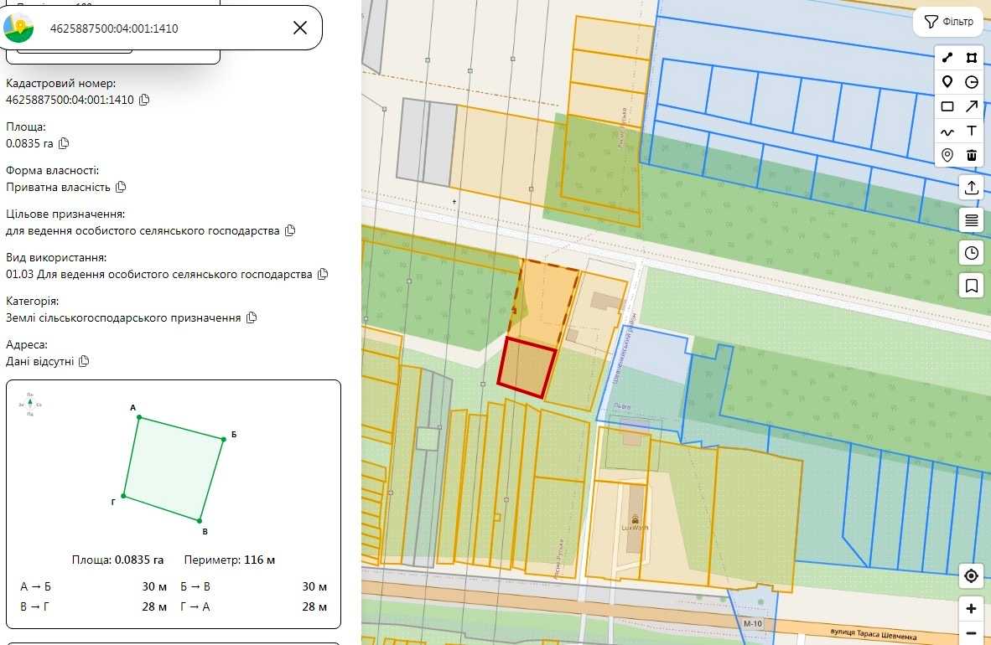Select the arrow drawing tool

[x=972, y=106]
